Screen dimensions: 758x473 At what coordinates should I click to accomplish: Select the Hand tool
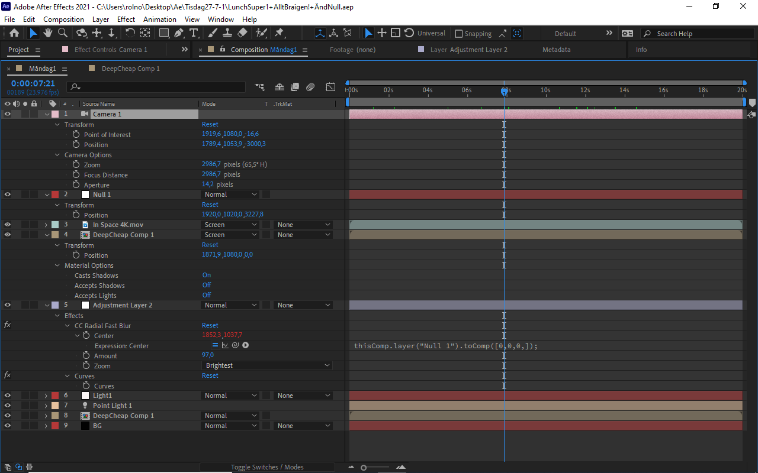(x=48, y=33)
